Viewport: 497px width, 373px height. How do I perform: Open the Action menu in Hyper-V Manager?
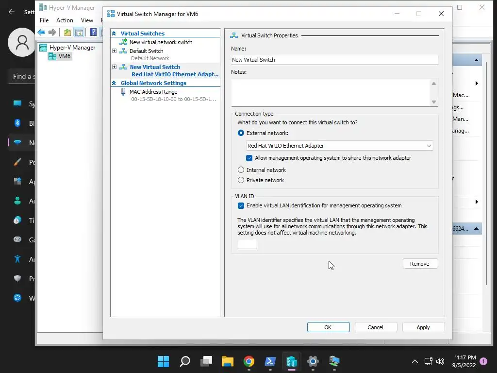(x=65, y=20)
